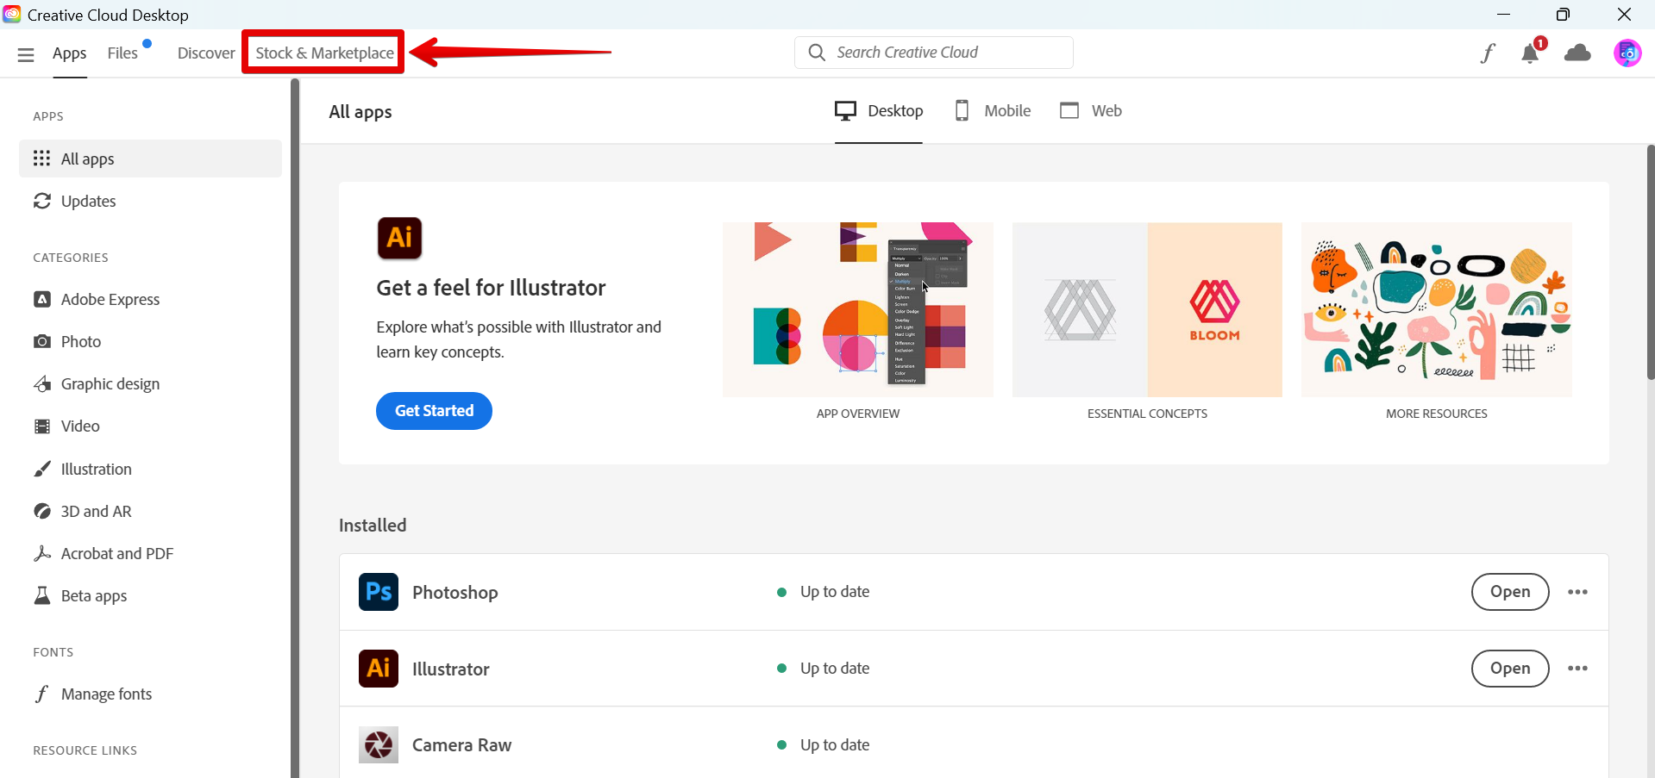Click the main content vertical scrollbar
1655x778 pixels.
[1651, 263]
